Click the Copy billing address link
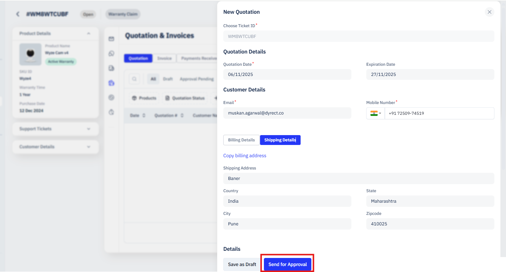Image resolution: width=506 pixels, height=272 pixels. 244,155
